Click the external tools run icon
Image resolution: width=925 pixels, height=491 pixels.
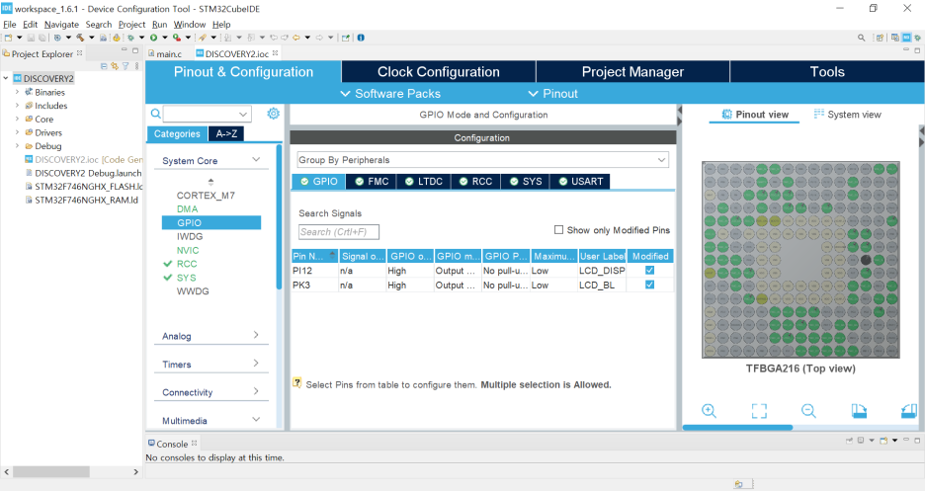tap(176, 38)
